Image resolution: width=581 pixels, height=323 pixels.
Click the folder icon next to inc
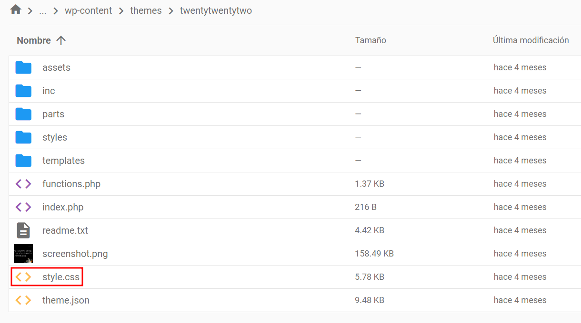tap(23, 90)
